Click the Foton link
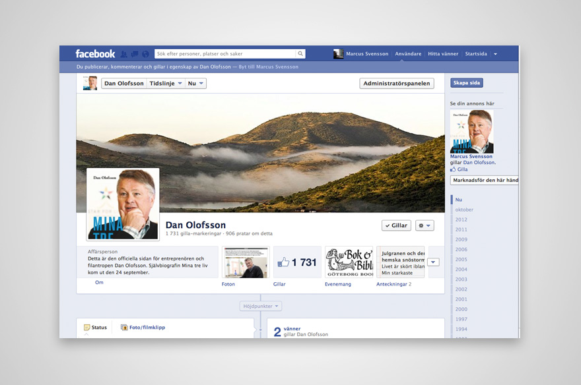The height and width of the screenshot is (385, 581). [x=228, y=284]
